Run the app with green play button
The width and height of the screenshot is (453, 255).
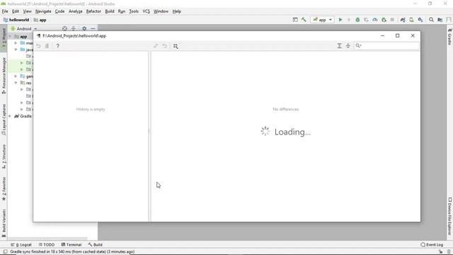point(340,20)
